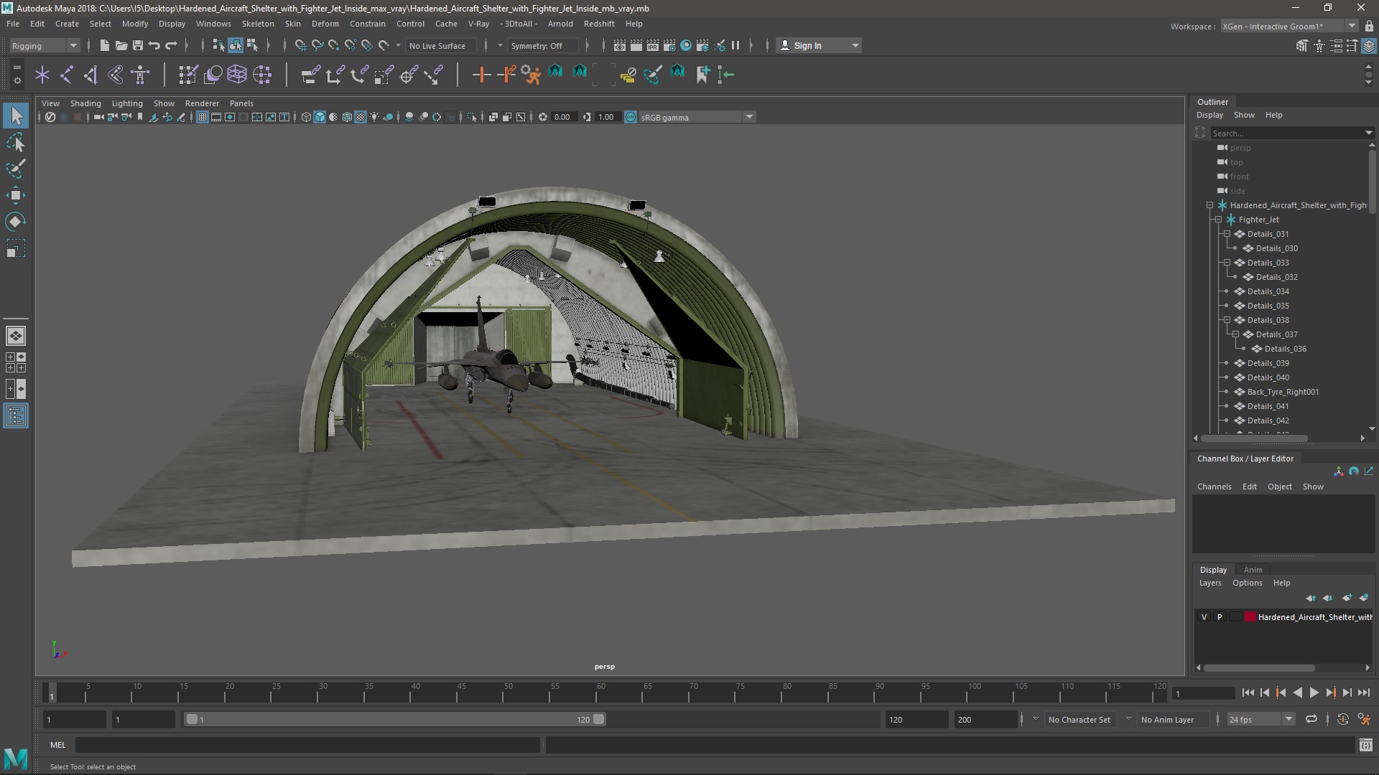Open the sRGB gamma view transform dropdown
1379x775 pixels.
tap(697, 117)
